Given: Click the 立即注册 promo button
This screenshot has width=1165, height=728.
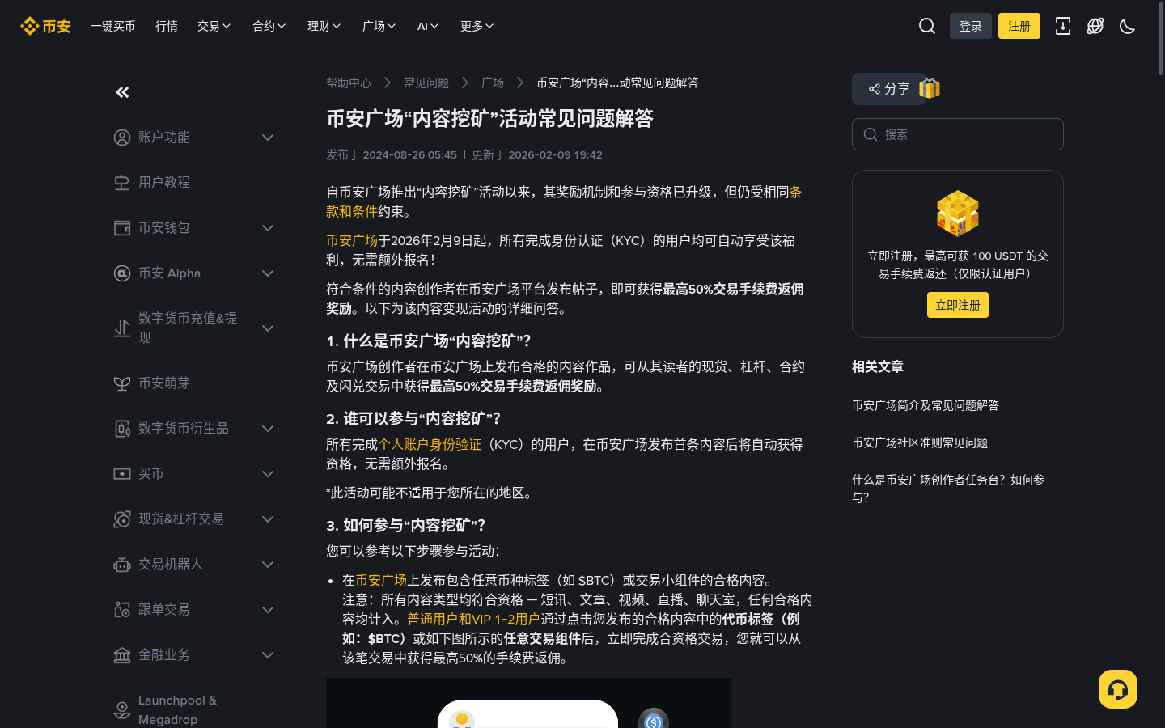Looking at the screenshot, I should pyautogui.click(x=958, y=305).
